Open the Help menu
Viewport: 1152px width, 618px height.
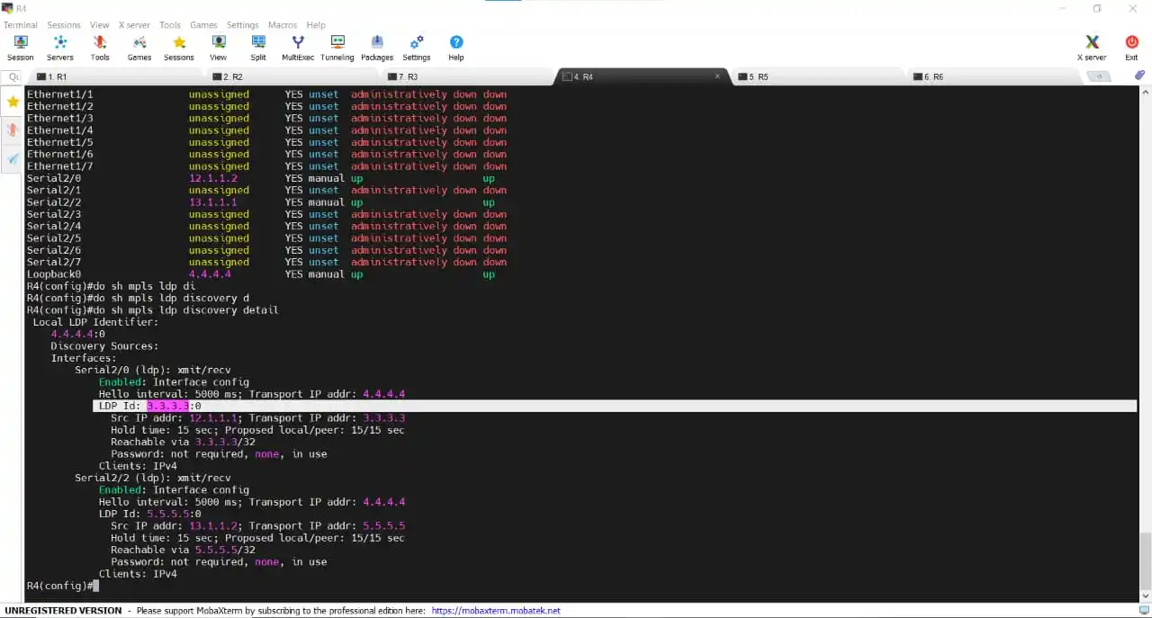[316, 25]
